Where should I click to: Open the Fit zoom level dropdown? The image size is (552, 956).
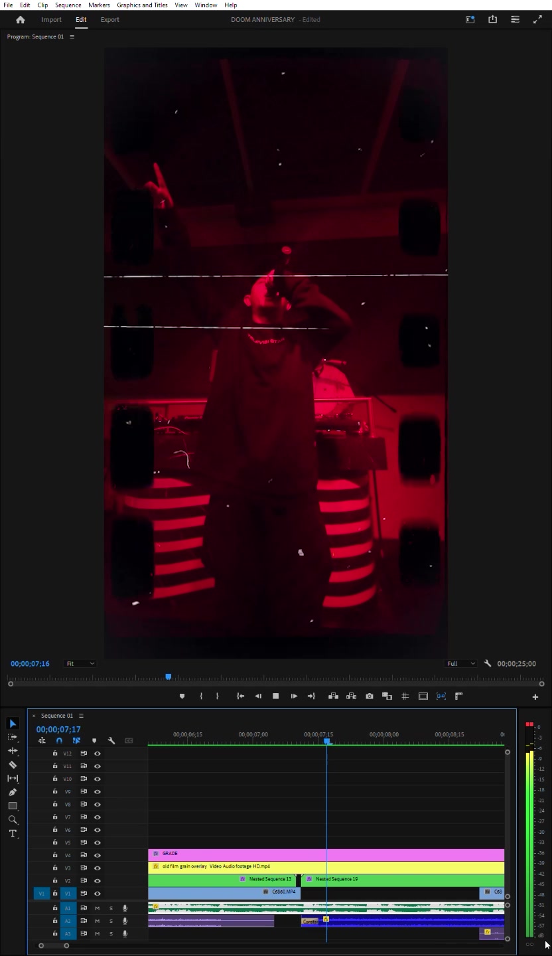click(x=80, y=663)
